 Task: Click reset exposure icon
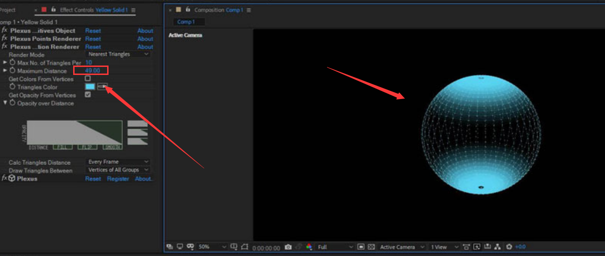pyautogui.click(x=509, y=247)
